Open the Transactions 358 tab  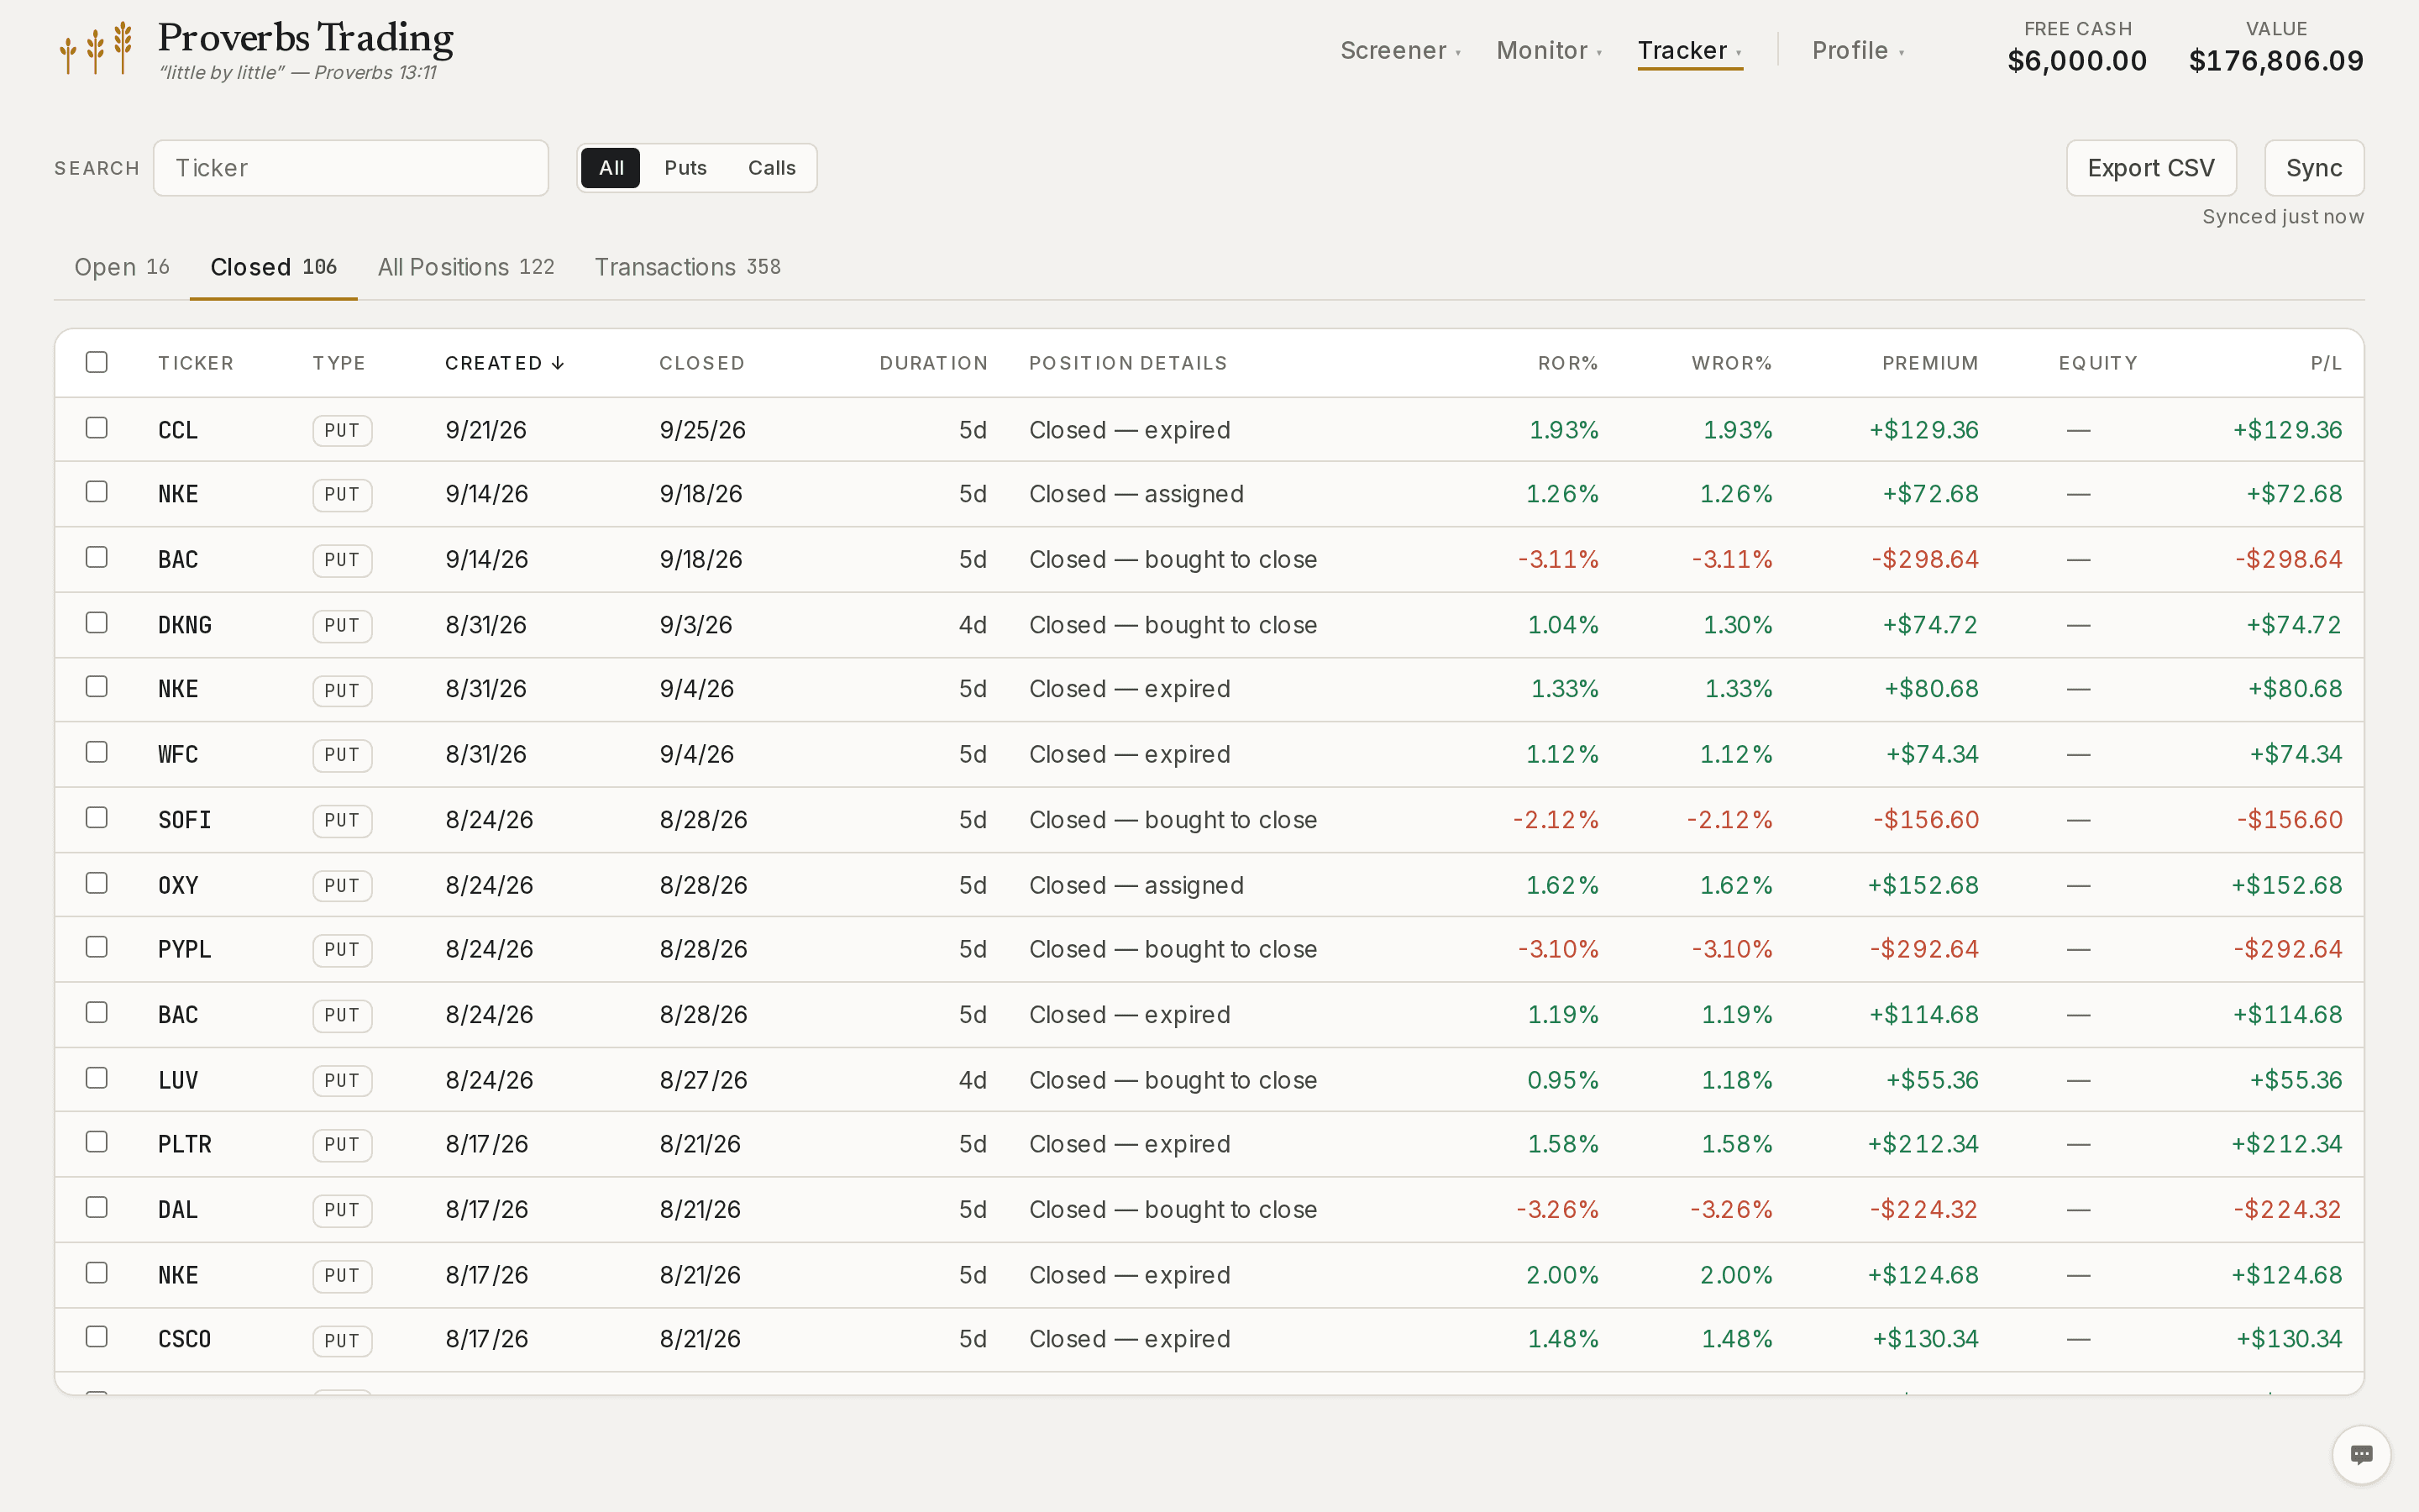[x=688, y=267]
